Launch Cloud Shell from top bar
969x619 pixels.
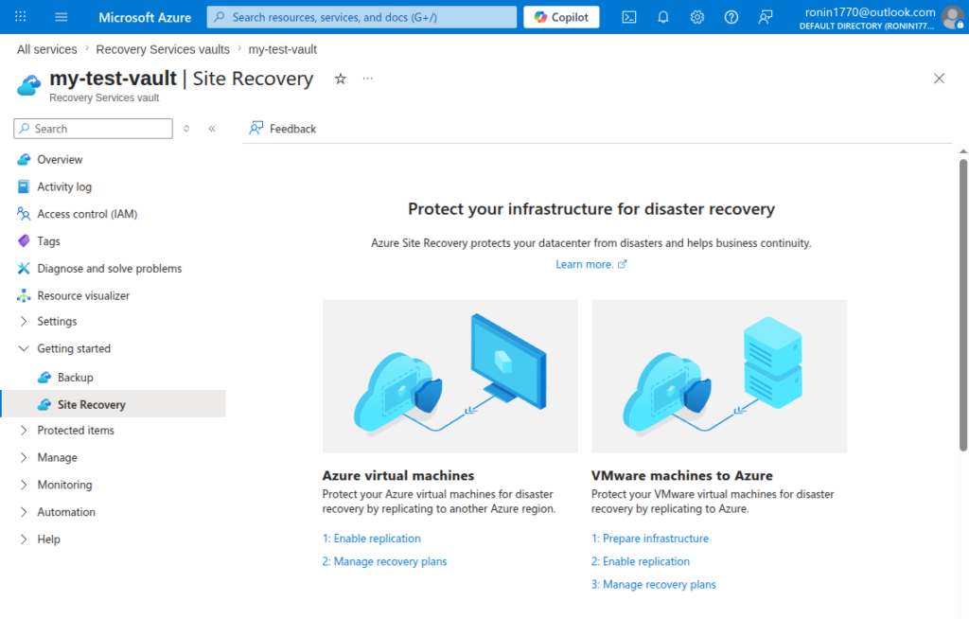click(x=629, y=17)
